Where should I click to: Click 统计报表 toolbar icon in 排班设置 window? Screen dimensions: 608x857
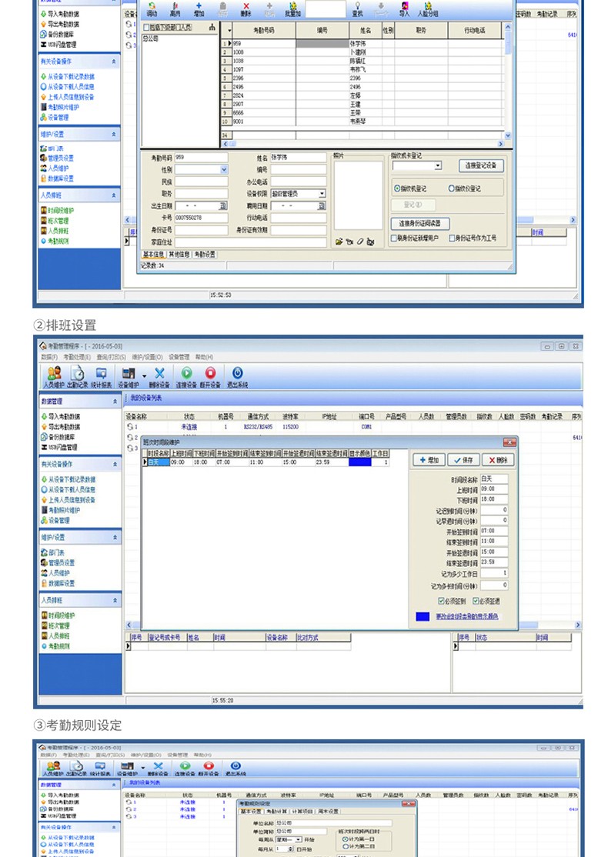(x=101, y=373)
